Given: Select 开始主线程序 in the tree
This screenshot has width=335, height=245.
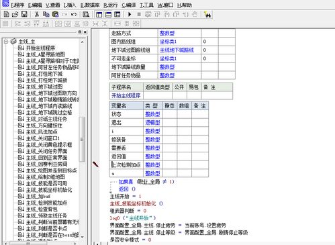Looking at the screenshot, I should tap(40, 48).
